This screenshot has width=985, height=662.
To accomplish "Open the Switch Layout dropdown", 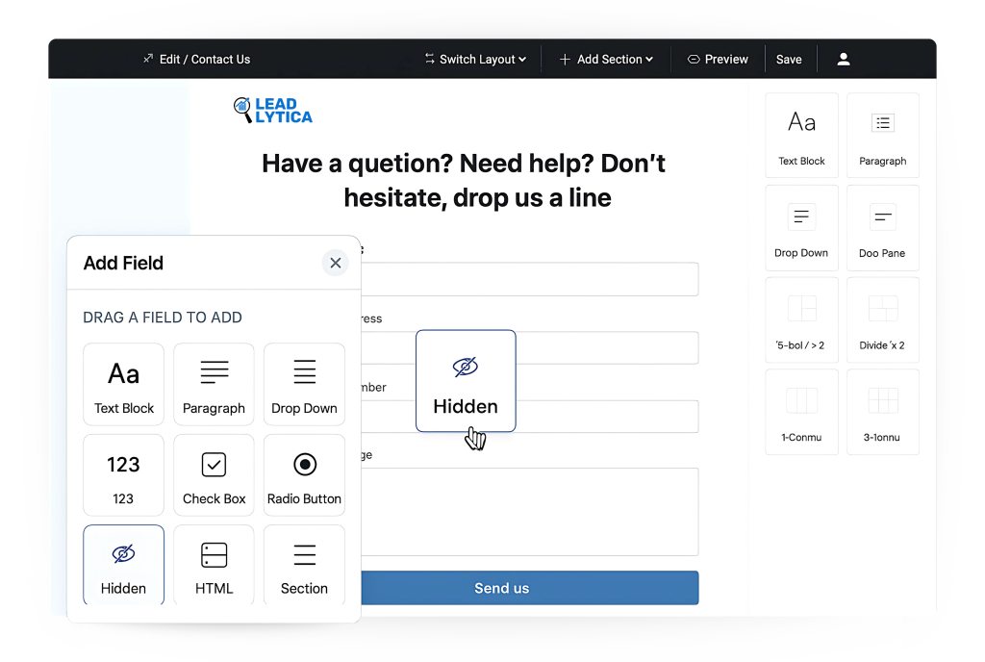I will point(475,59).
